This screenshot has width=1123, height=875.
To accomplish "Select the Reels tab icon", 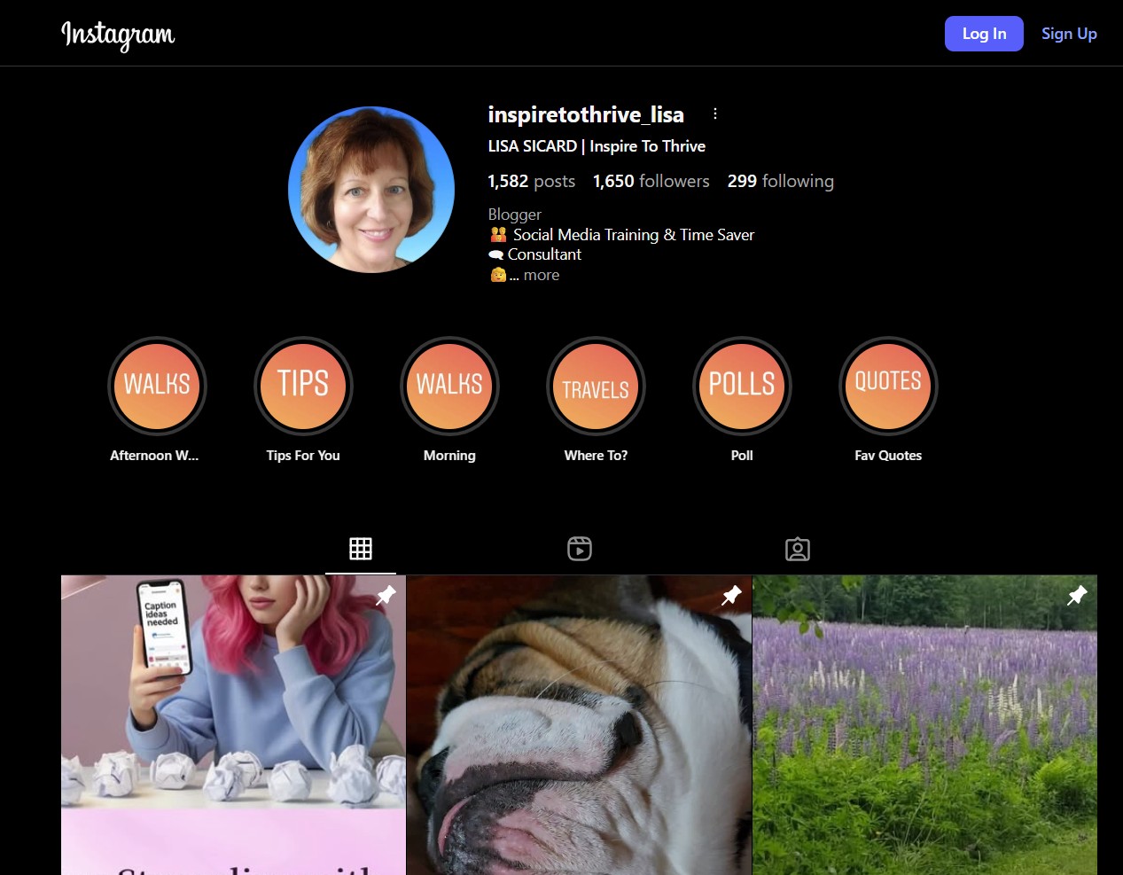I will [579, 548].
